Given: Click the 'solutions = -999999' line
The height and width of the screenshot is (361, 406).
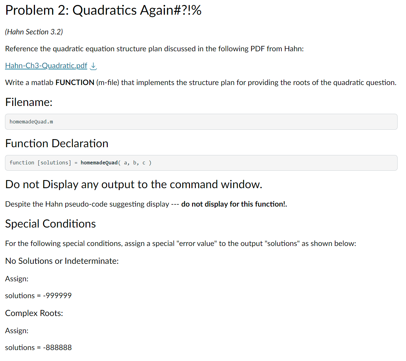Looking at the screenshot, I should (38, 296).
